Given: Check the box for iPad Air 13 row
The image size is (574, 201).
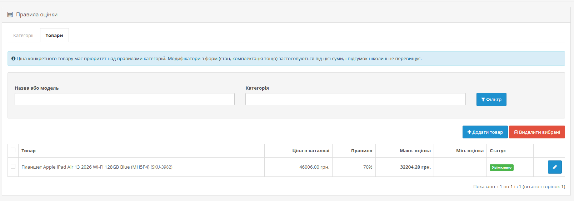Looking at the screenshot, I should click(13, 166).
